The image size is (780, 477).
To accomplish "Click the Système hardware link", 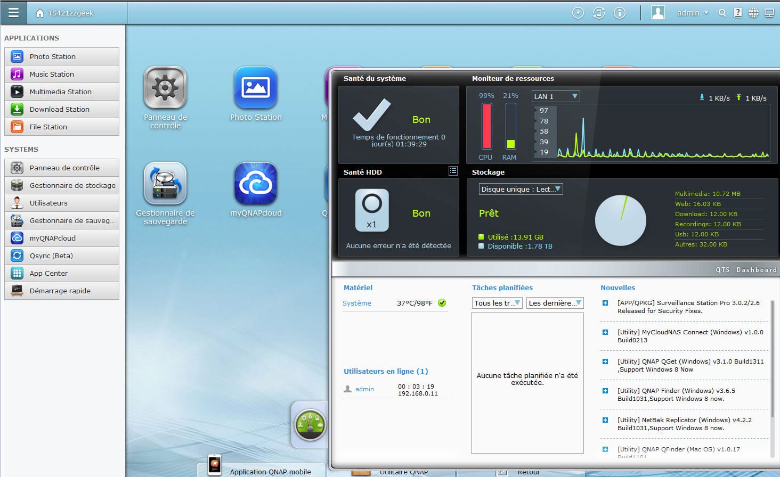I will click(357, 303).
